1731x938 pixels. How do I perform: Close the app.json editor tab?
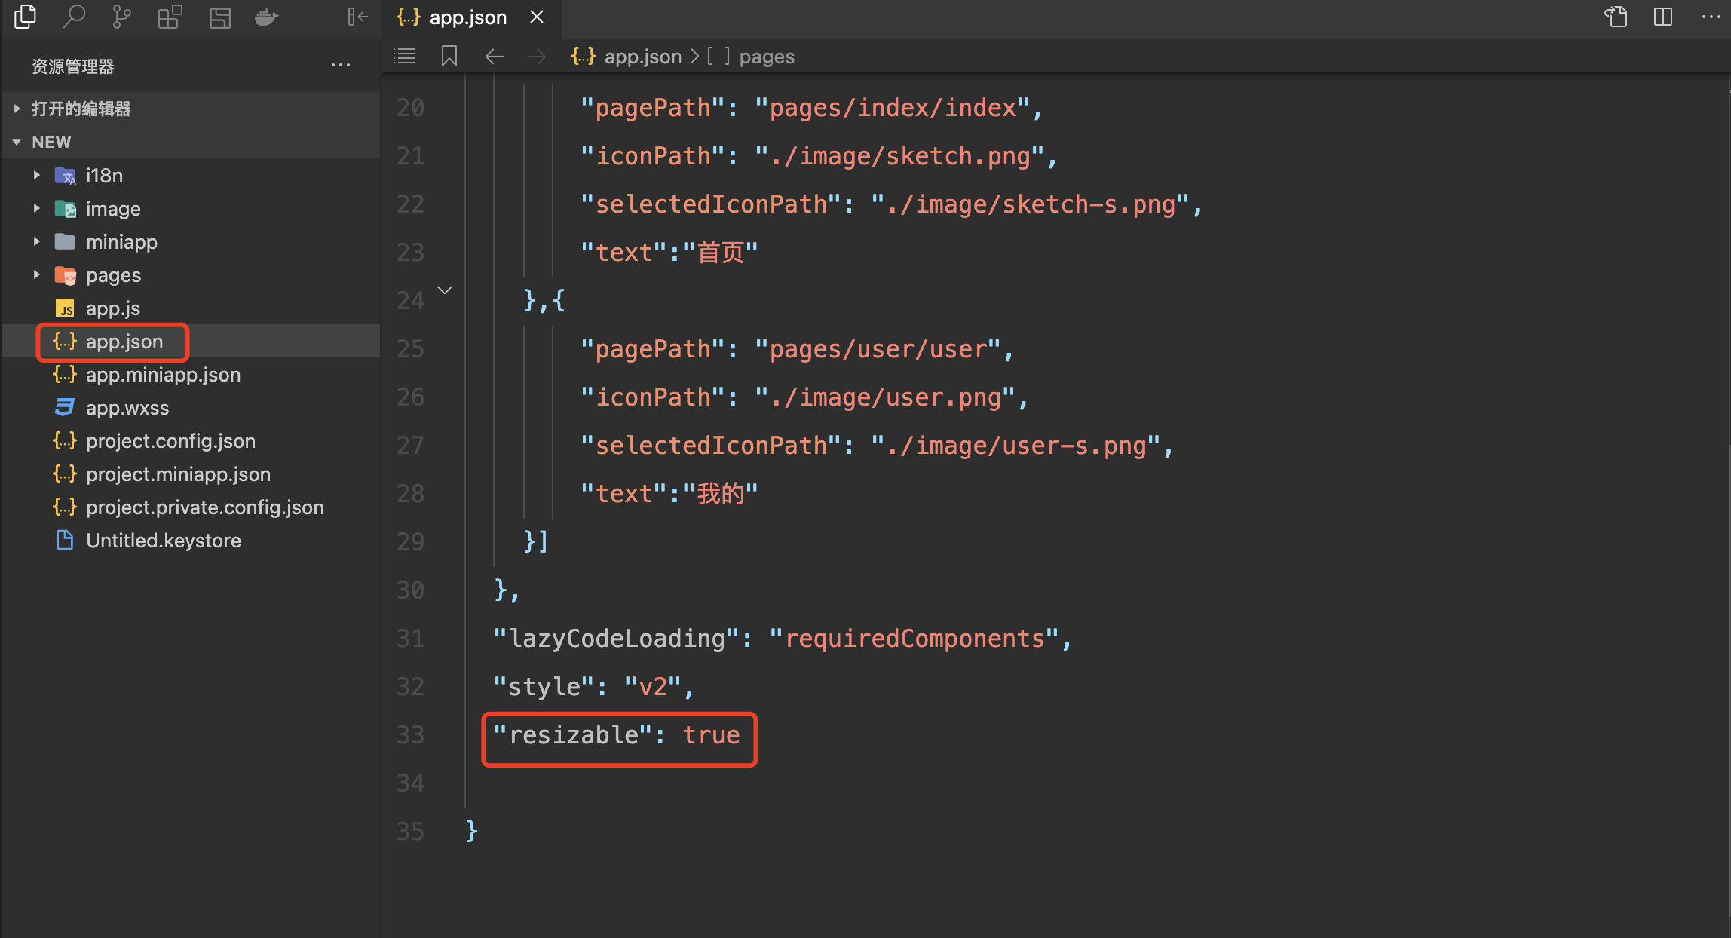[x=537, y=17]
